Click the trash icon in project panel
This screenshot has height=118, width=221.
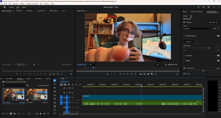click(48, 114)
